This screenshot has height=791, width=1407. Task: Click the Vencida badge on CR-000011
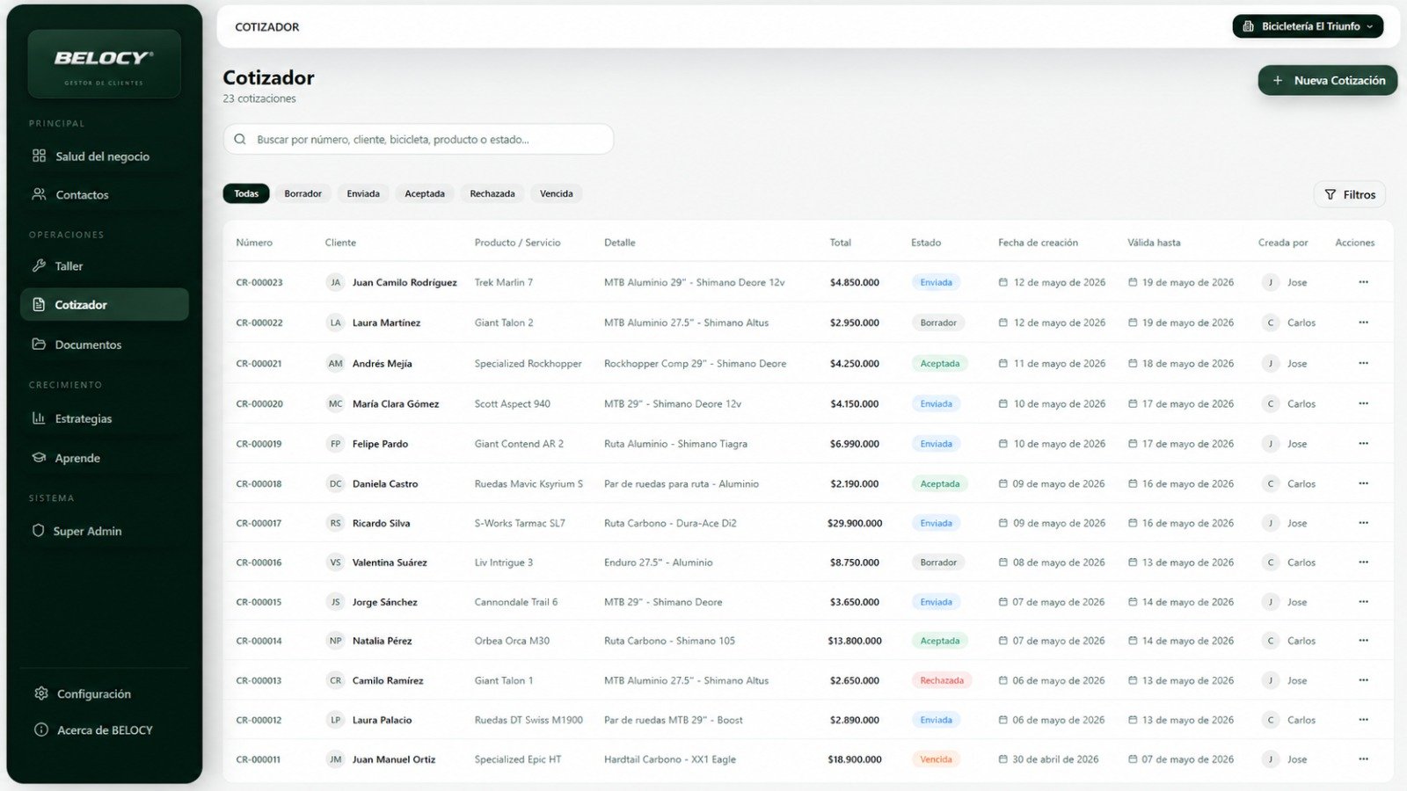936,759
